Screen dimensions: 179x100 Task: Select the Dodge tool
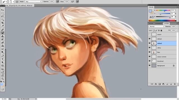(3, 52)
